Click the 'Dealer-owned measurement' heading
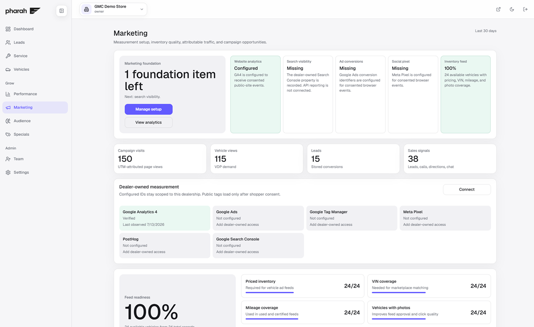This screenshot has height=327, width=534. click(x=149, y=187)
